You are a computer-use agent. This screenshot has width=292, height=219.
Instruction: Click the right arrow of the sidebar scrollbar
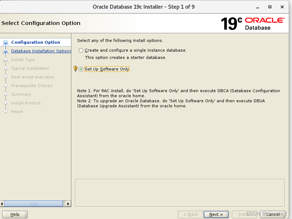tap(68, 203)
